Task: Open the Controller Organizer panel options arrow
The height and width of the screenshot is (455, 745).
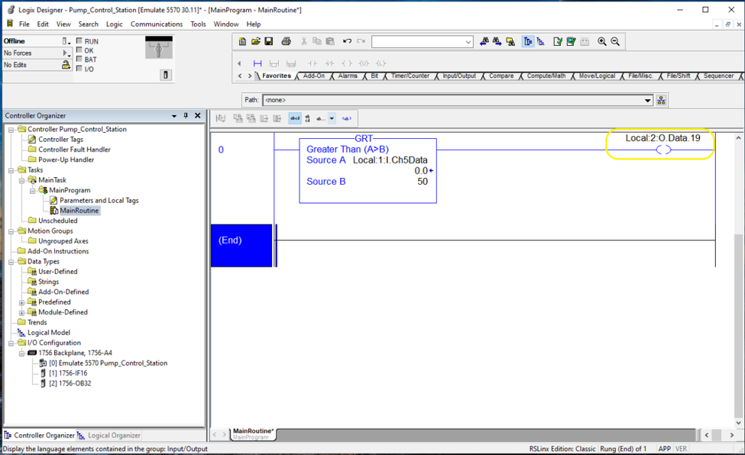Action: pyautogui.click(x=174, y=115)
